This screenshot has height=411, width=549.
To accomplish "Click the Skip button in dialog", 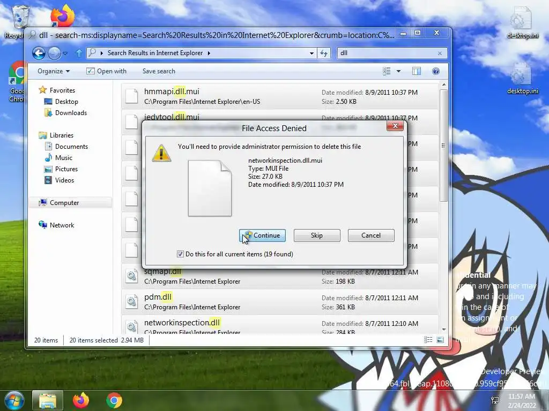I will click(x=316, y=235).
